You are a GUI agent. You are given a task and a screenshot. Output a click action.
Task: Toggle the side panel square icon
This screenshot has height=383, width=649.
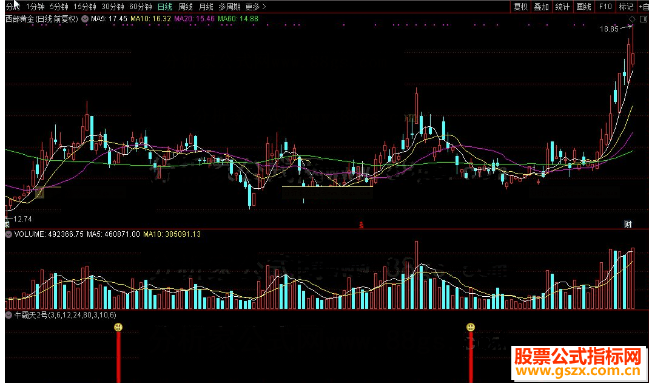click(x=643, y=19)
